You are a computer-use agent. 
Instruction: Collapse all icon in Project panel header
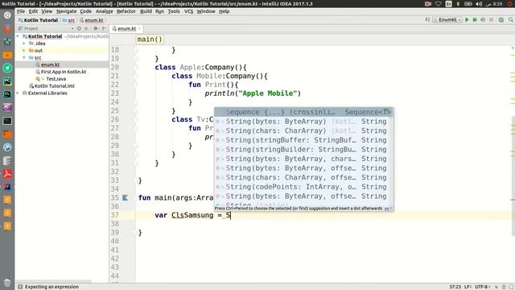pos(86,29)
